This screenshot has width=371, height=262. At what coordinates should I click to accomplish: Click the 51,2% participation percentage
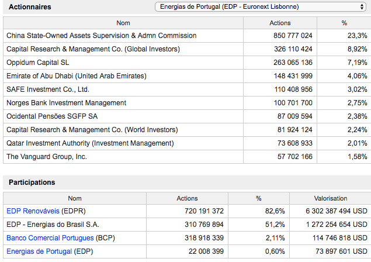(x=275, y=225)
